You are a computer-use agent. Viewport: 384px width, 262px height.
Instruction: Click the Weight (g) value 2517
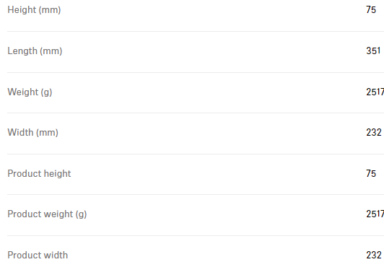coord(375,92)
